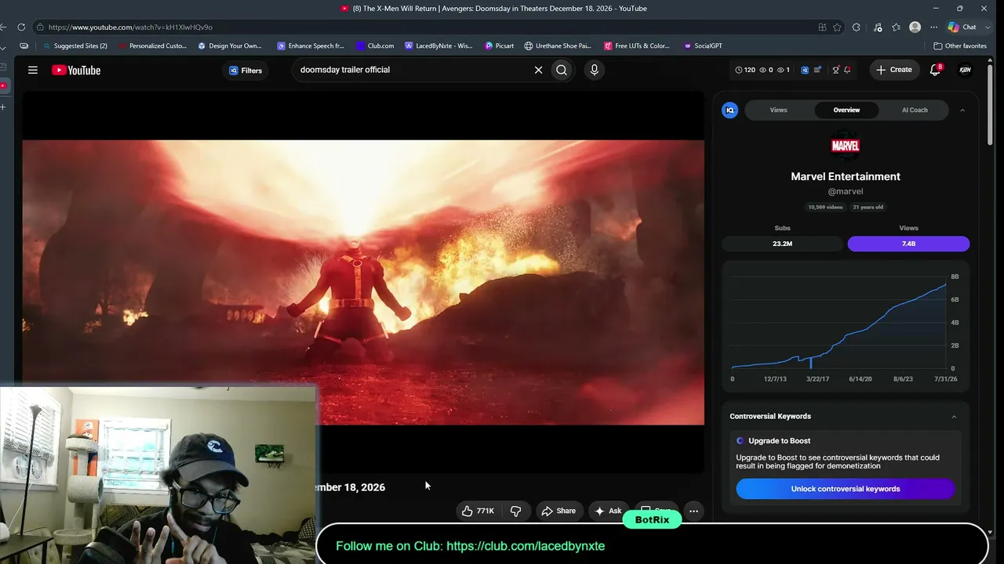
Task: Open the Urethane Shoe Pai... bookmark
Action: pyautogui.click(x=558, y=46)
